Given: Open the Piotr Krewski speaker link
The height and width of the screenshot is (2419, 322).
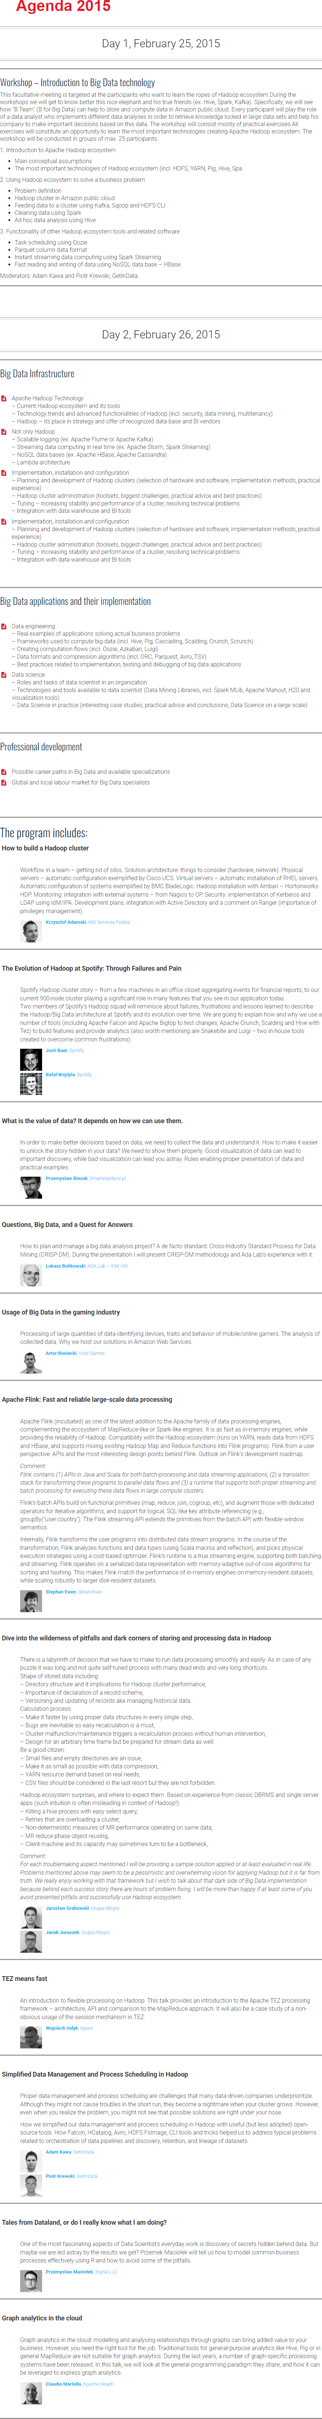Looking at the screenshot, I should pyautogui.click(x=60, y=2176).
